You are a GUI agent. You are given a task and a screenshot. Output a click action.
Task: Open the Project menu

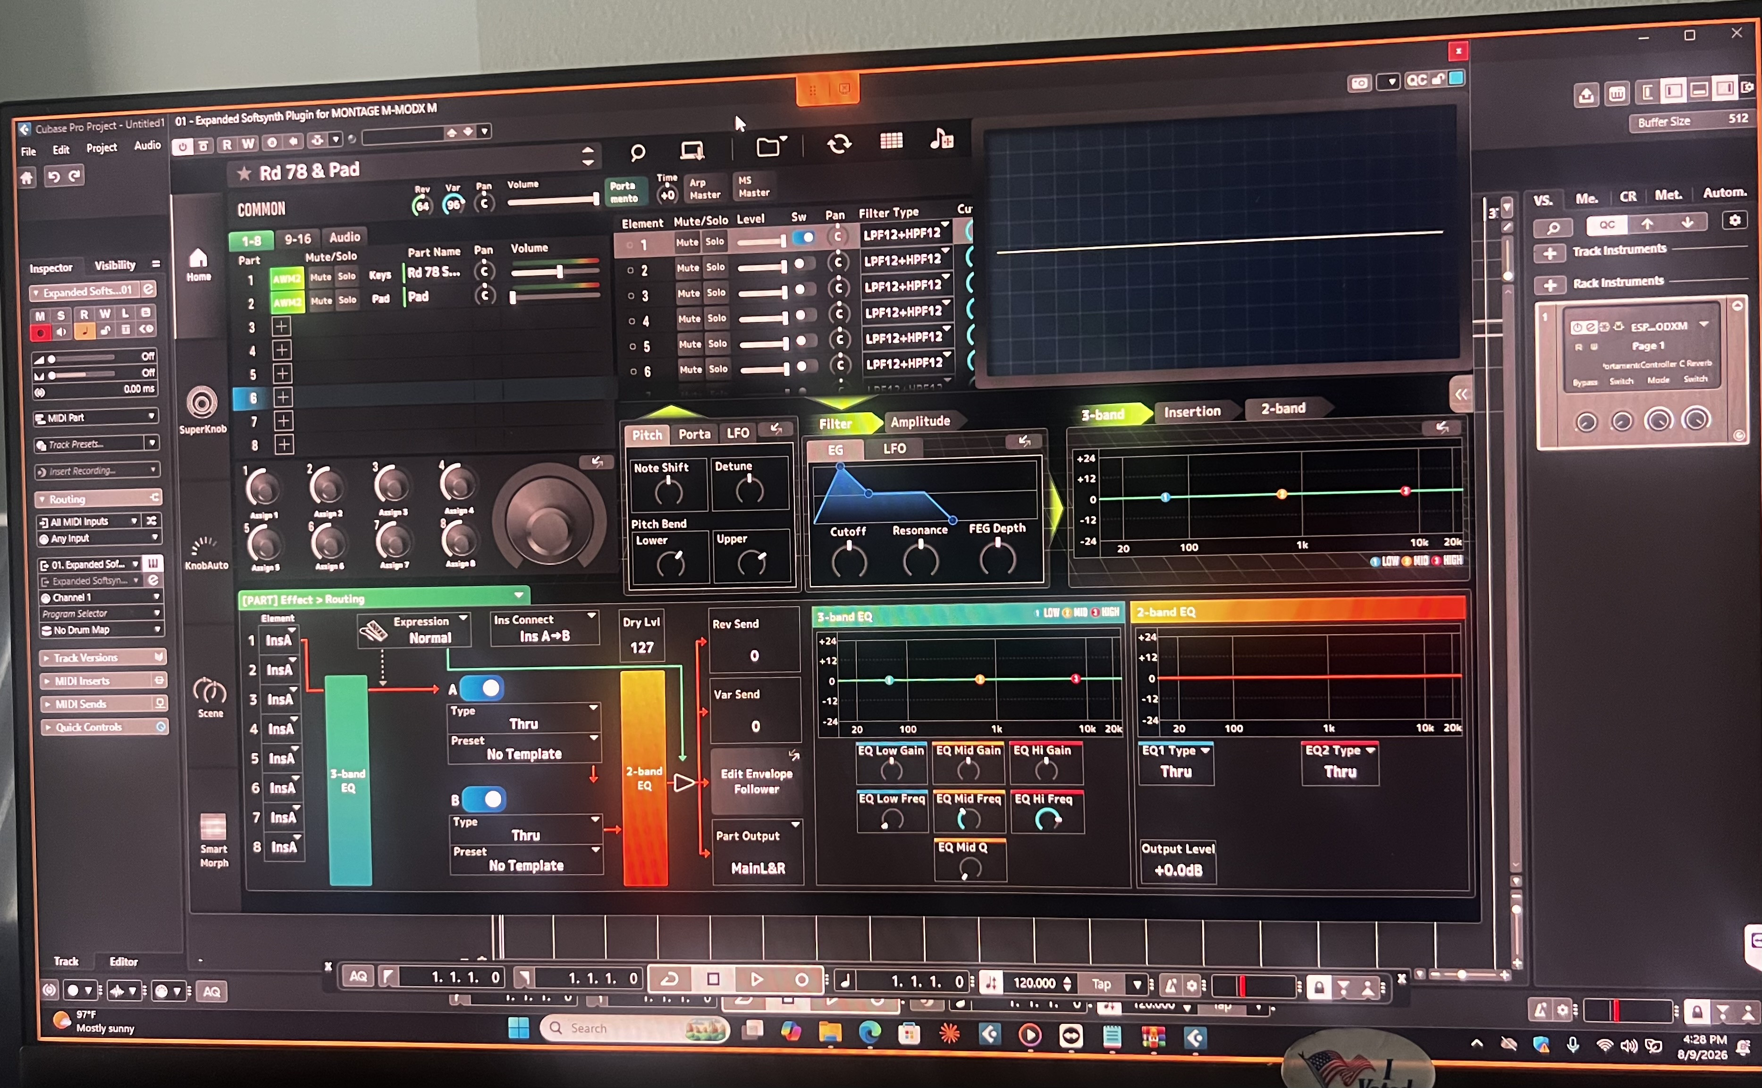(101, 148)
